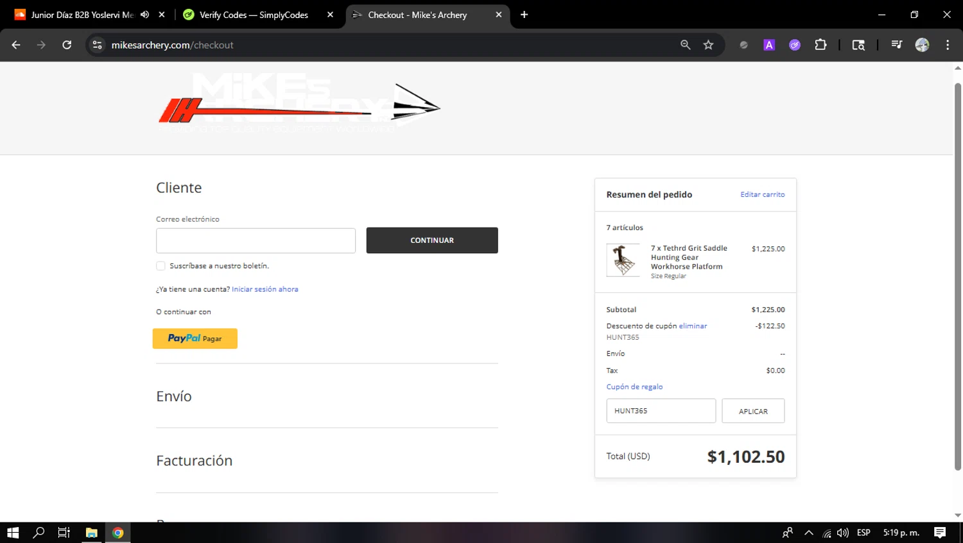This screenshot has width=963, height=543.
Task: Click the browser back arrow
Action: 16,45
